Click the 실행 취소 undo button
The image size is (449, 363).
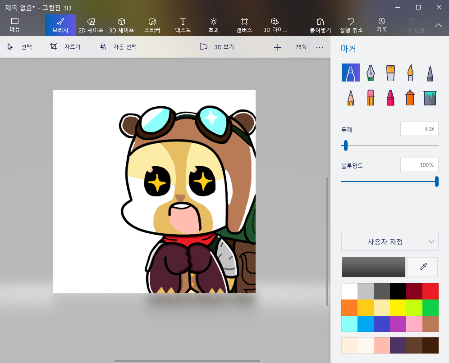(x=351, y=25)
